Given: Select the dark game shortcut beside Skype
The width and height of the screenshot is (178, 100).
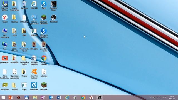Looking at the screenshot, I should tap(54, 6).
